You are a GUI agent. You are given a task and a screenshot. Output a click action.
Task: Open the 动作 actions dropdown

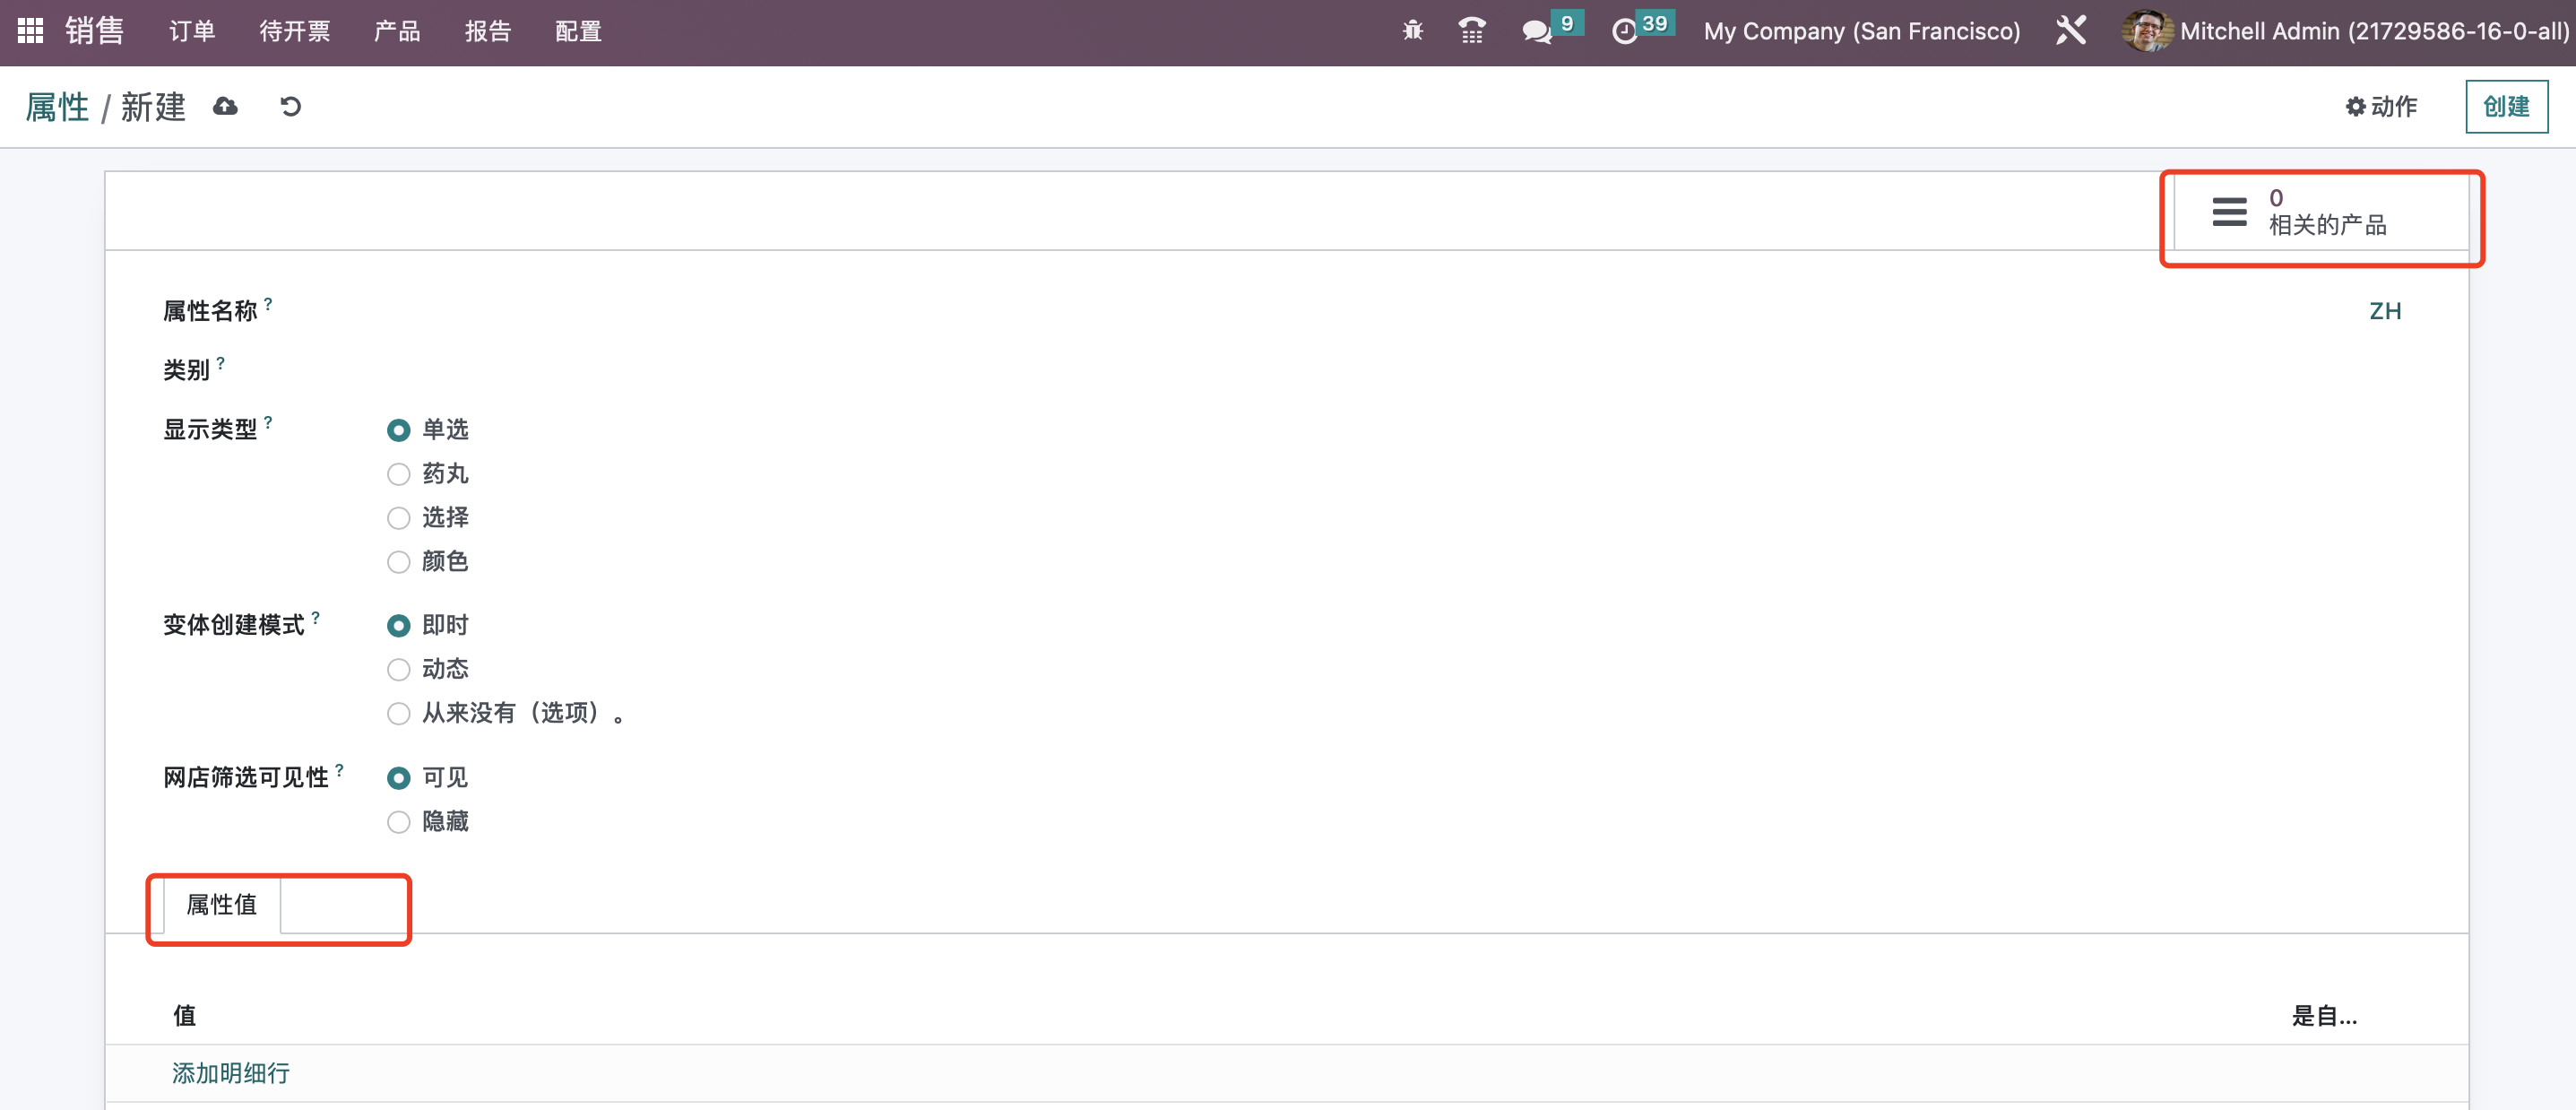2381,107
